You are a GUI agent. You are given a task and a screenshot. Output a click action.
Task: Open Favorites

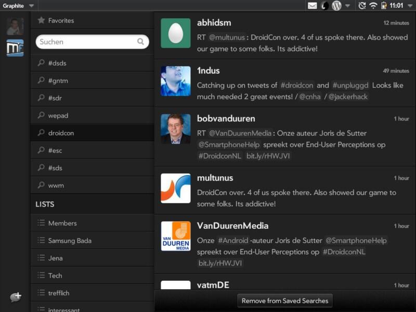[x=93, y=20]
